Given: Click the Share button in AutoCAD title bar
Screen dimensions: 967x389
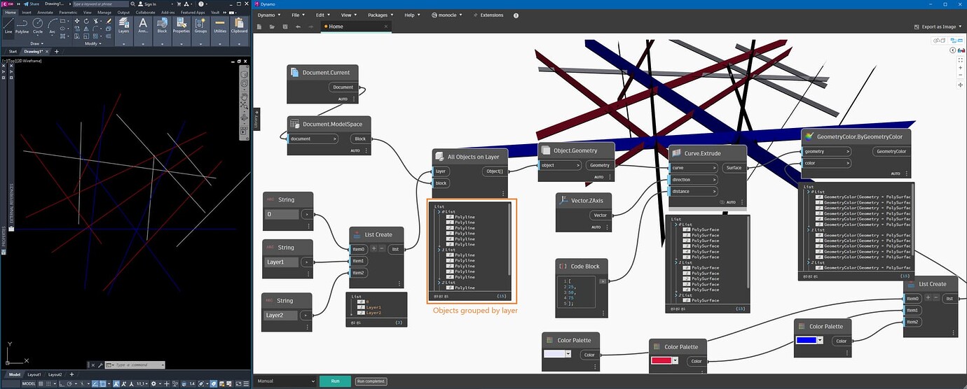Looking at the screenshot, I should pos(31,3).
